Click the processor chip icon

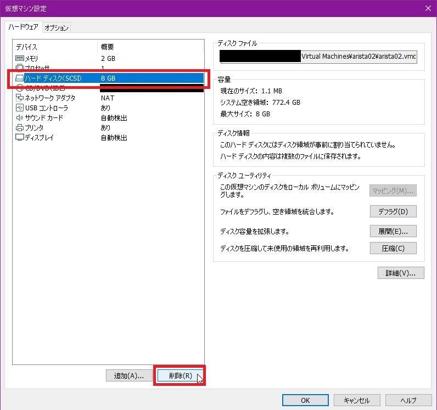pos(20,68)
